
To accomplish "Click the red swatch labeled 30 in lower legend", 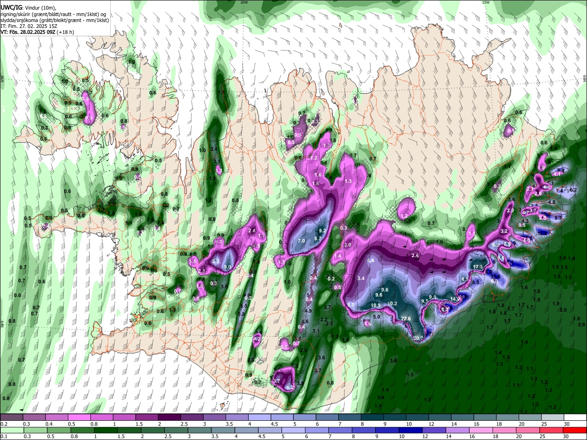I will [x=575, y=430].
